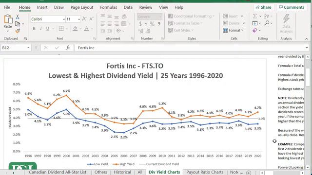Click the Borders icon
The width and height of the screenshot is (312, 175).
click(x=61, y=29)
